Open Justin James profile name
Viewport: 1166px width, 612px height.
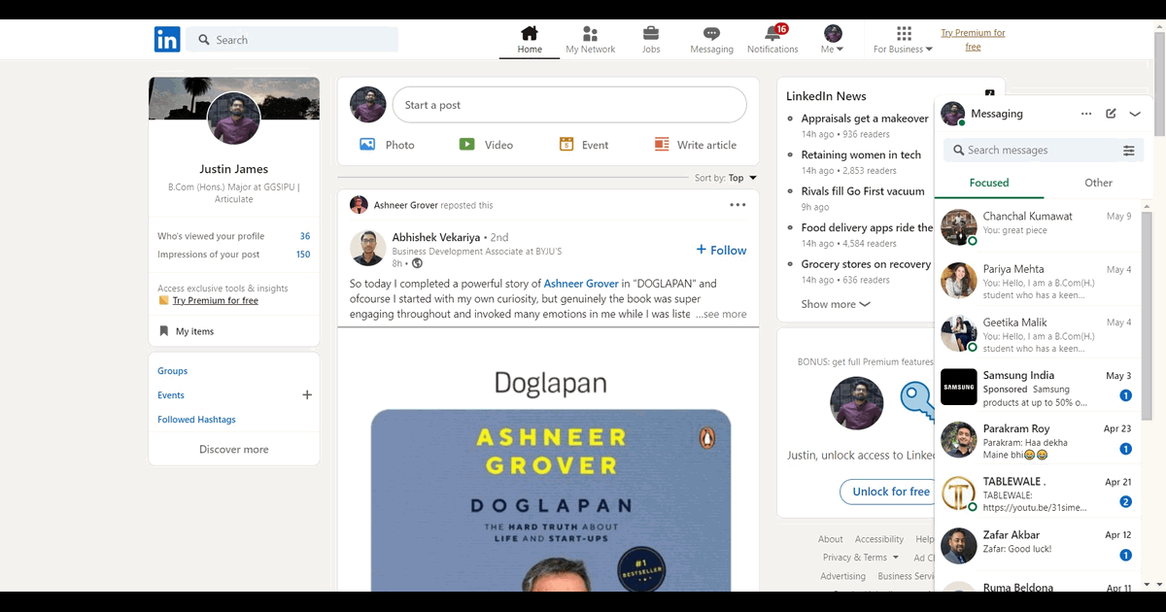[234, 169]
